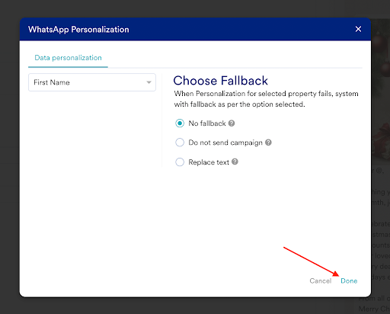
Task: Close the WhatsApp Personalization dialog
Action: pyautogui.click(x=358, y=29)
